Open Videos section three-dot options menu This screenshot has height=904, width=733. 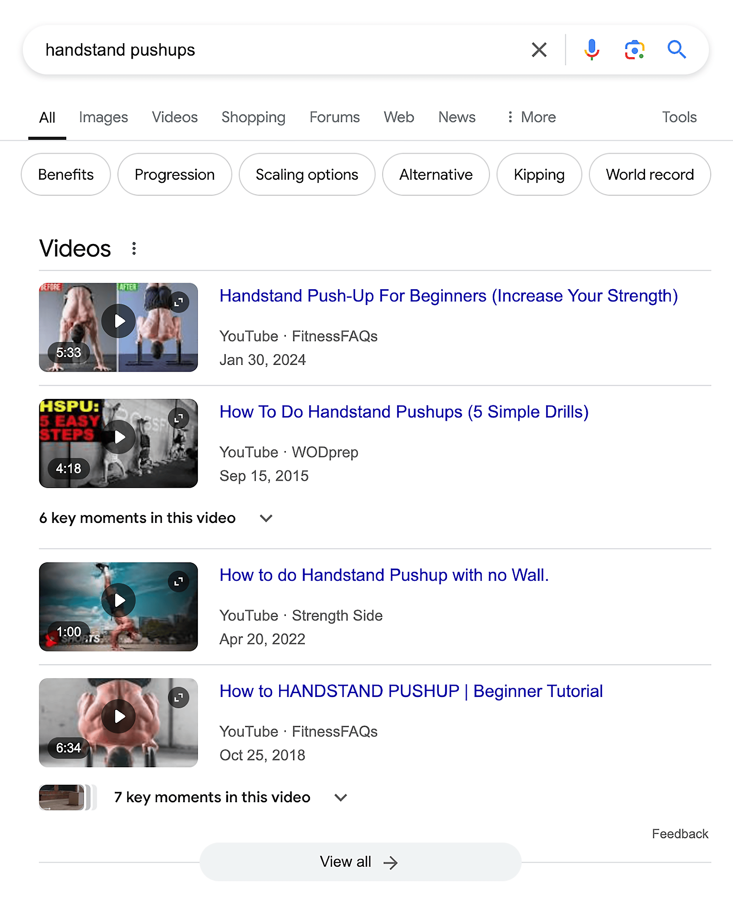[x=134, y=248]
